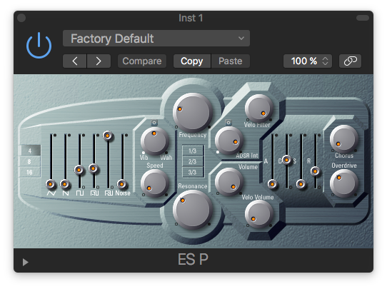387x289 pixels.
Task: Click the Noise label
Action: tap(123, 193)
